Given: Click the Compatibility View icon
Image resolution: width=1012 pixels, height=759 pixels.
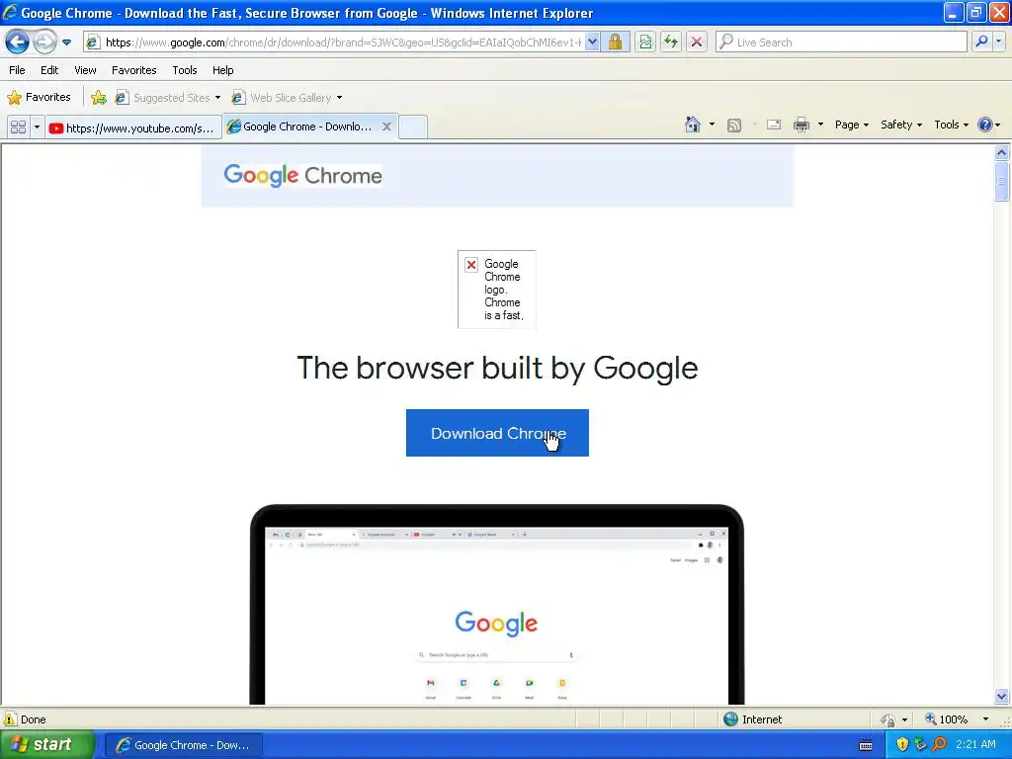Looking at the screenshot, I should [x=645, y=42].
